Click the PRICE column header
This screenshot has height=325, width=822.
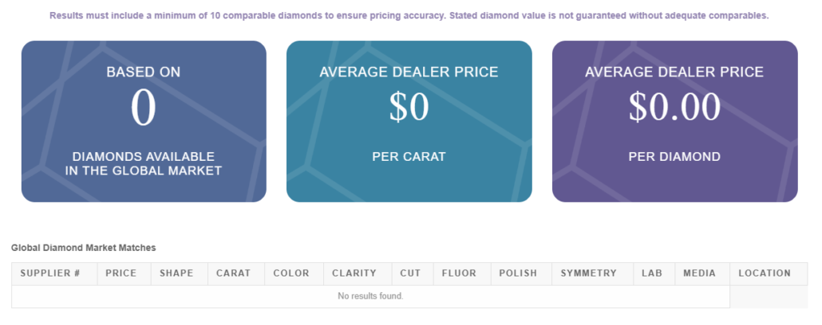[x=121, y=273]
